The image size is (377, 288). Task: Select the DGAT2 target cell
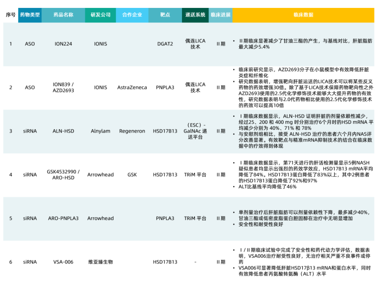[x=165, y=44]
